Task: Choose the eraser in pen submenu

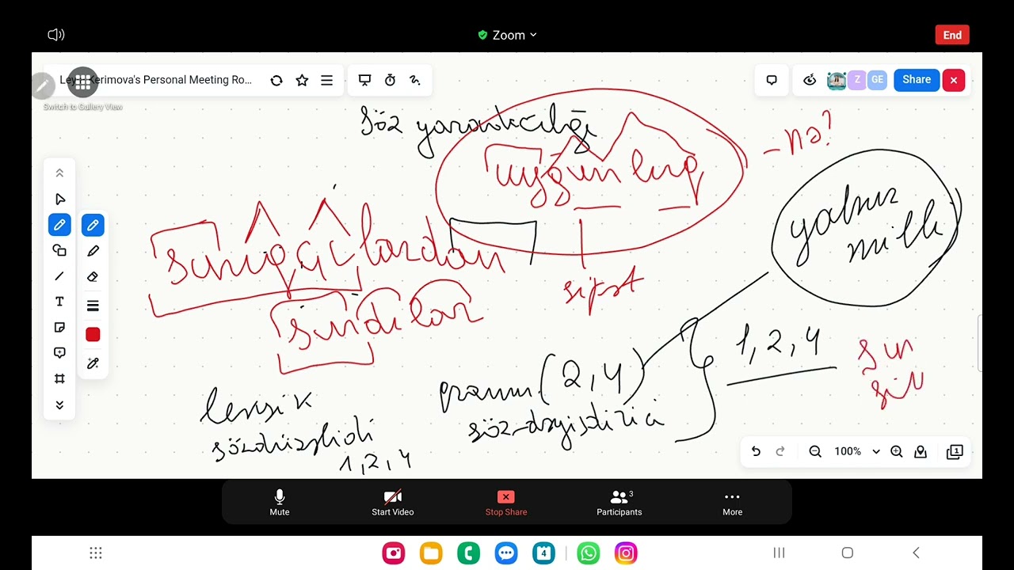Action: 93,277
